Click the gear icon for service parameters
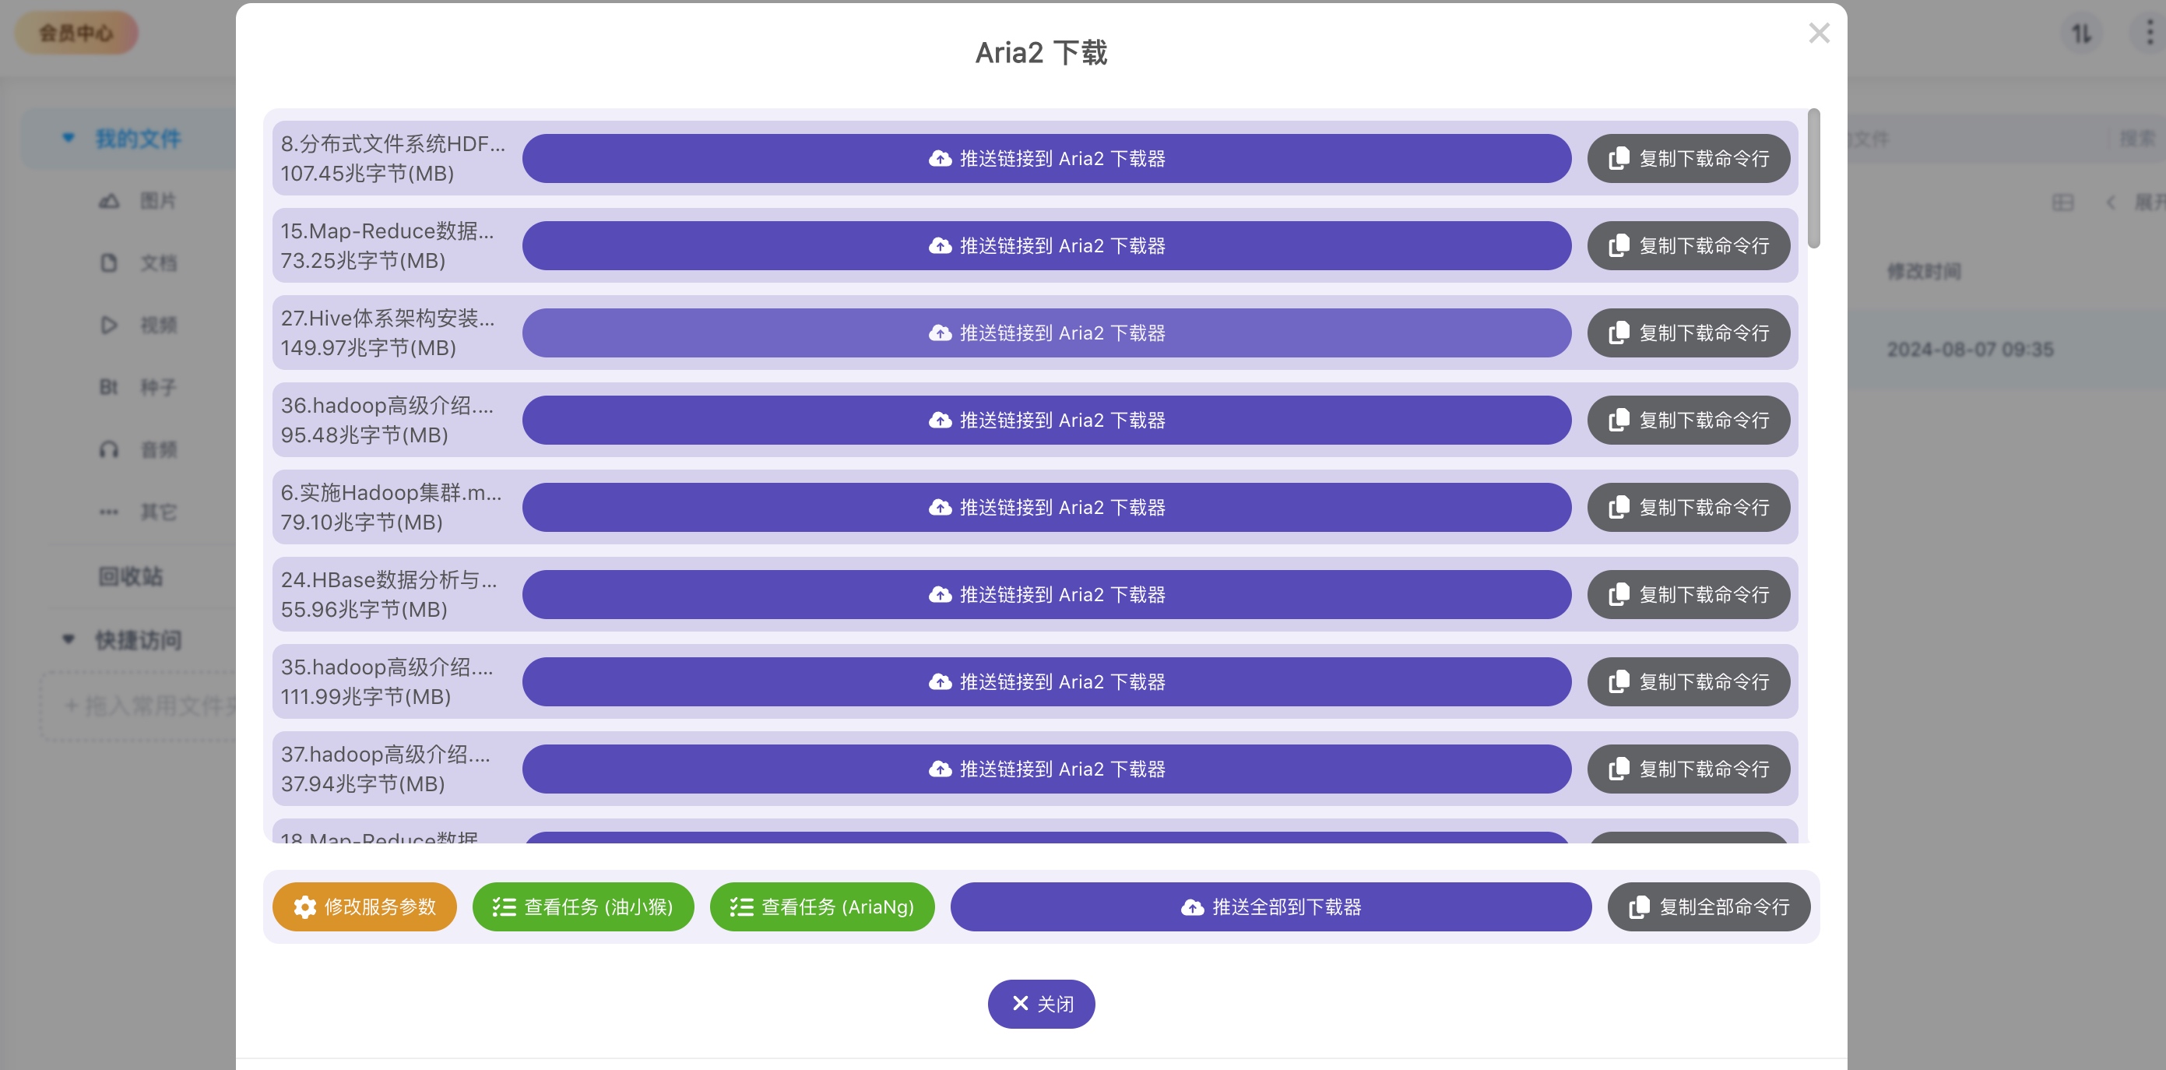Screen dimensions: 2166x1070 point(304,906)
